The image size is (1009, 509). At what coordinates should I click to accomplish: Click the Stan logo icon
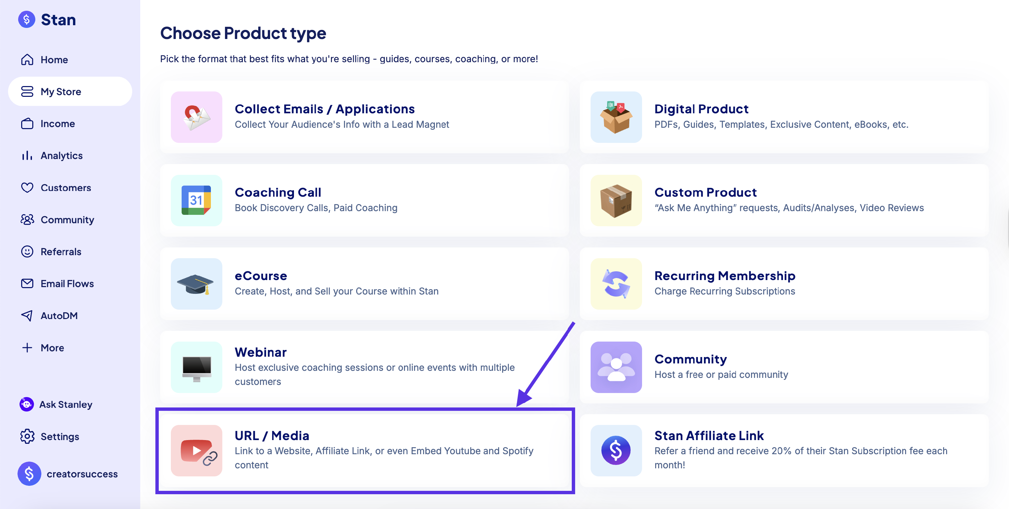(x=27, y=19)
